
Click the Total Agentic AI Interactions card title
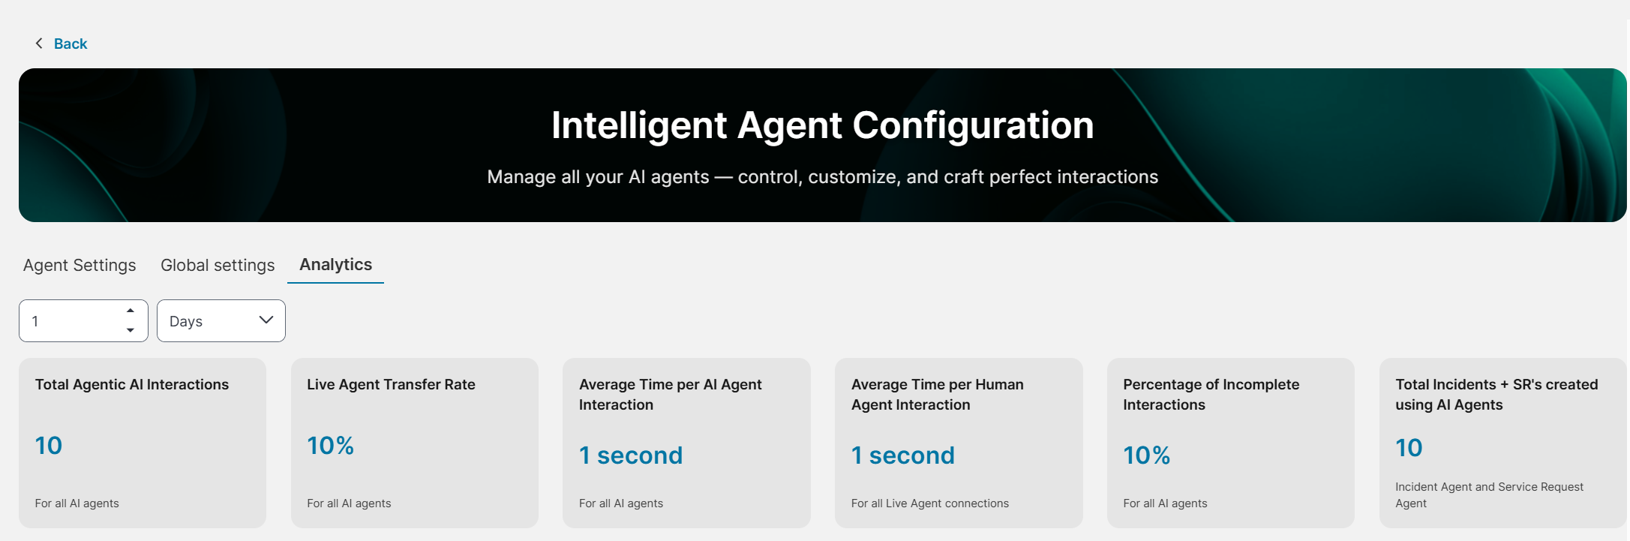pyautogui.click(x=132, y=384)
